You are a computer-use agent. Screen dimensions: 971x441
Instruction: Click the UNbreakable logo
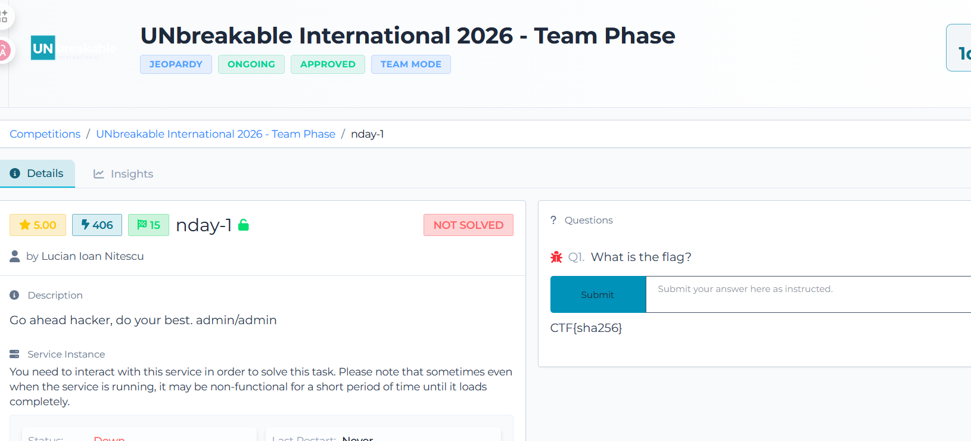(43, 48)
